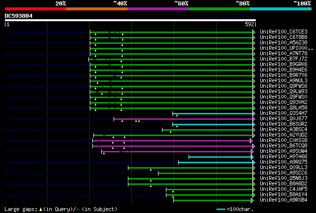Click the purple alignment bar for B6TCQ8

pos(173,146)
